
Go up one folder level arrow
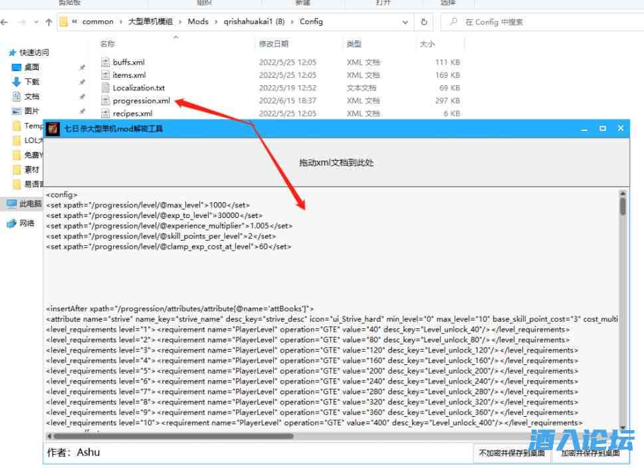point(49,22)
